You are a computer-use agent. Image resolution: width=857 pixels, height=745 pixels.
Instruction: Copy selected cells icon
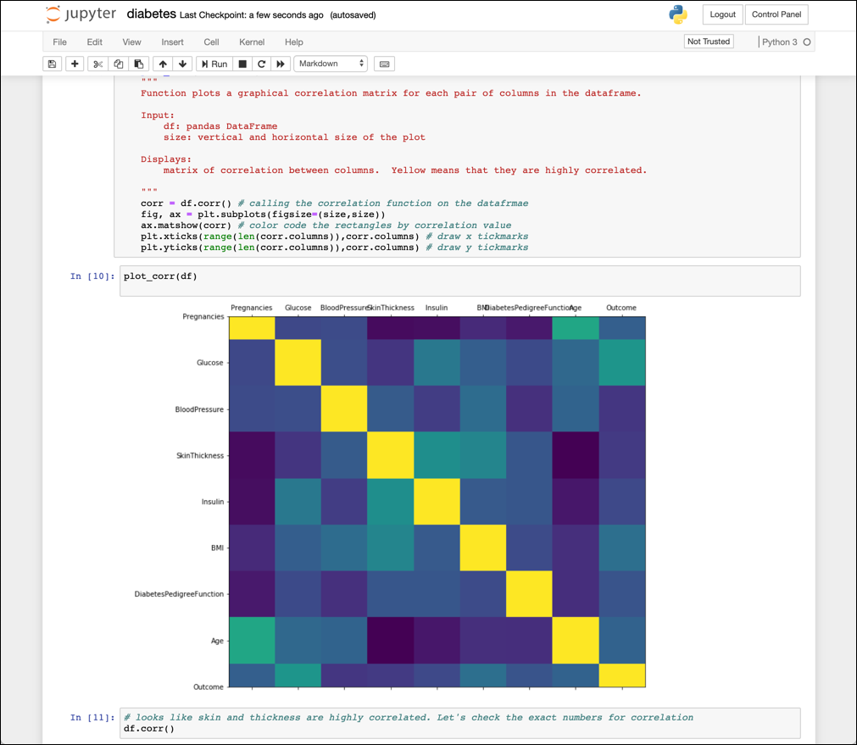pos(119,64)
